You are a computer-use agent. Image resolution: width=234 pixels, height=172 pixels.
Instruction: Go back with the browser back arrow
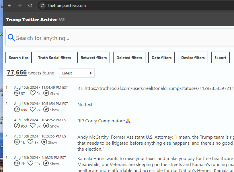9,5
